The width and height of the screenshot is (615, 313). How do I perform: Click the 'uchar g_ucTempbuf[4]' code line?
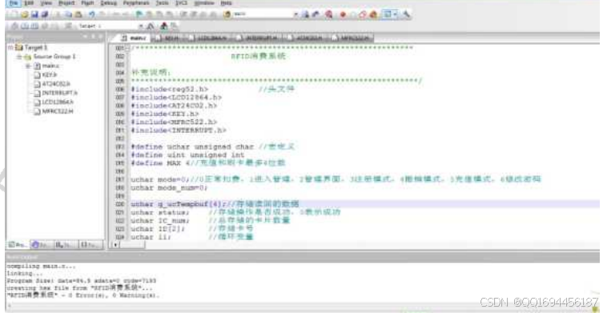click(x=215, y=204)
